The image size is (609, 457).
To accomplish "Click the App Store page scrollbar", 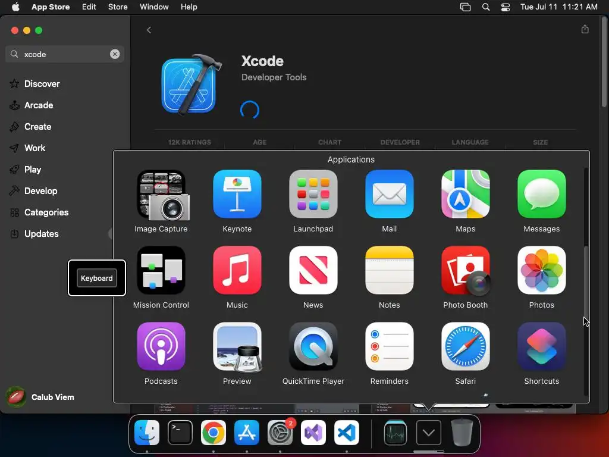I will (604, 62).
